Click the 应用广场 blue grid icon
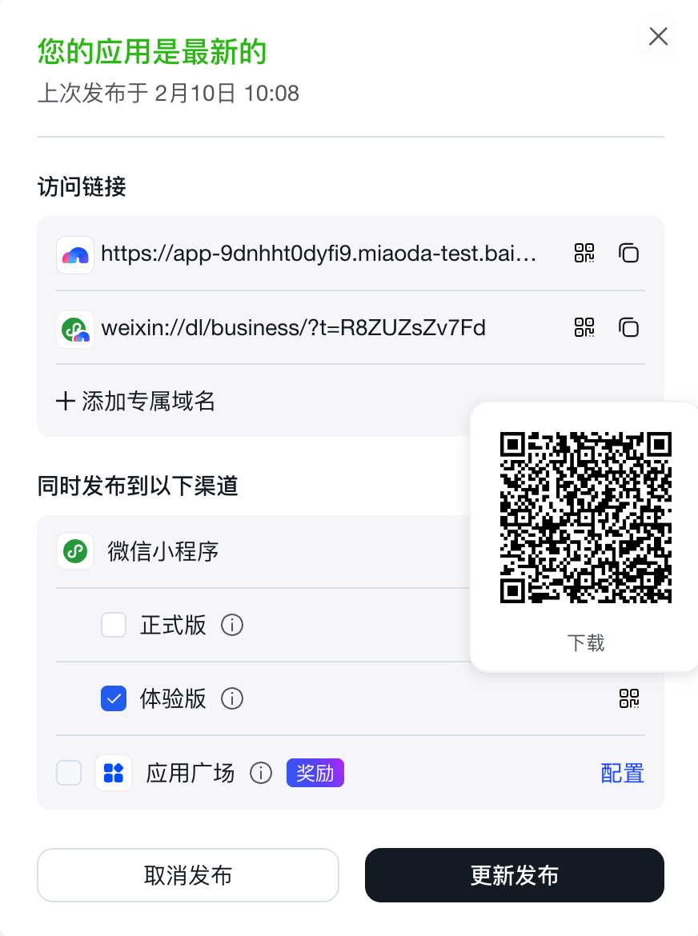The height and width of the screenshot is (936, 698). [114, 773]
